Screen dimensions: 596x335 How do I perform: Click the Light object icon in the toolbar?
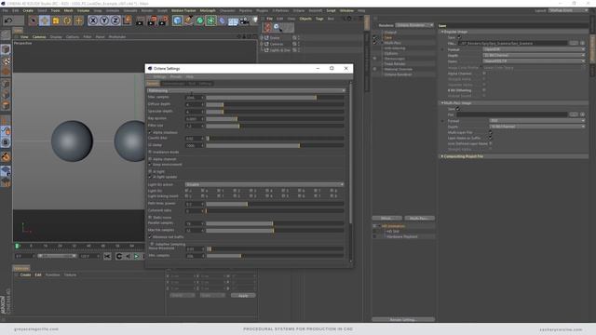255,20
